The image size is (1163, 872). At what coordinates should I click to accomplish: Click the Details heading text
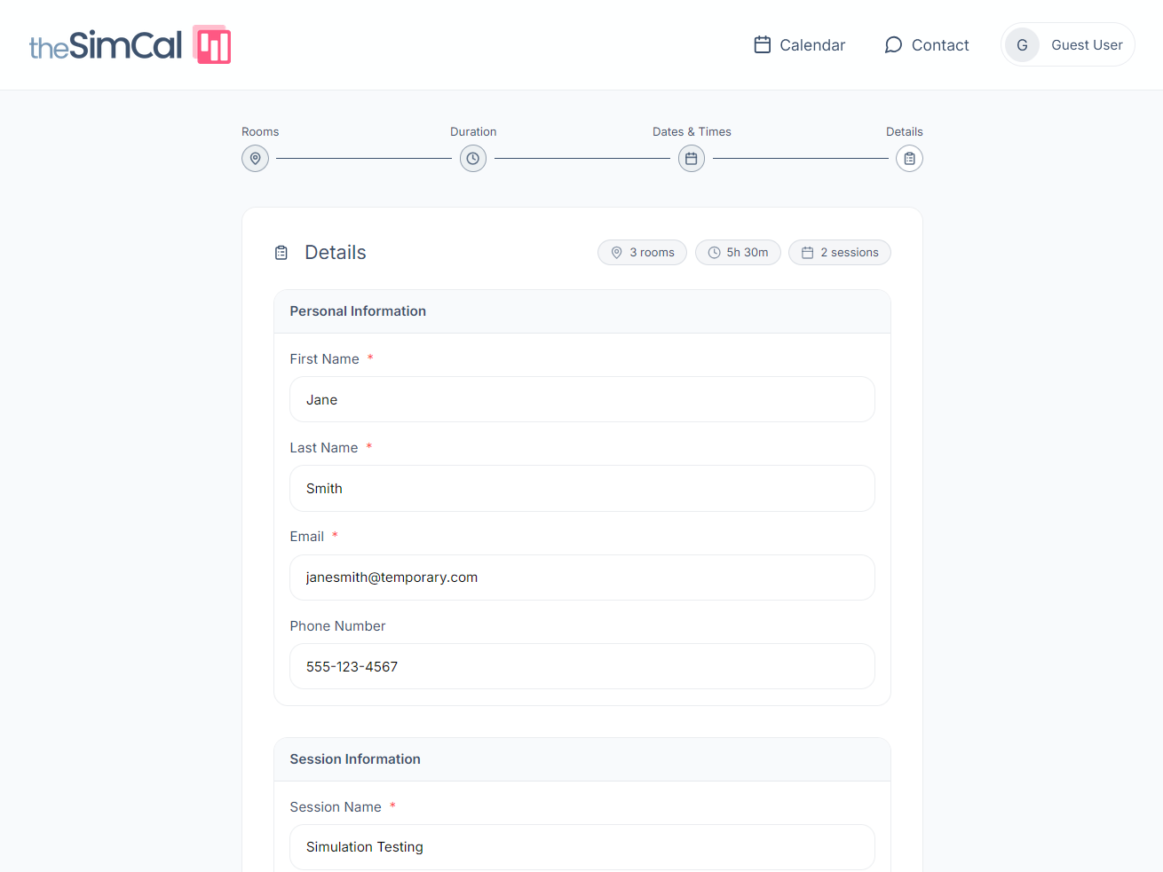tap(336, 253)
